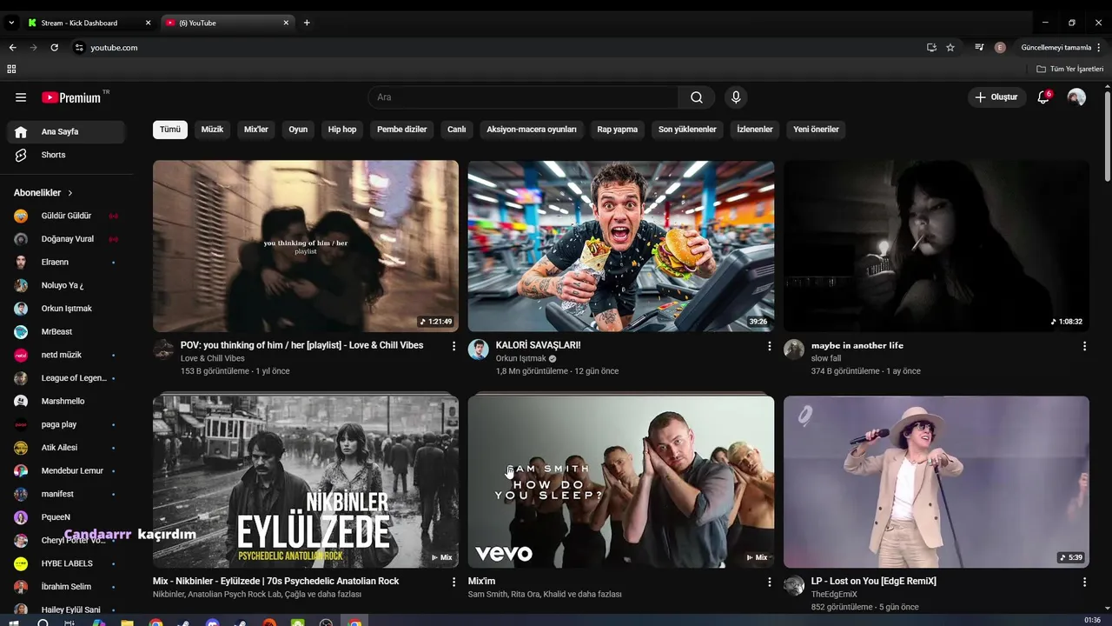Open Tüm Yer İşaretleri bookmarks folder
The image size is (1112, 626).
[1070, 69]
